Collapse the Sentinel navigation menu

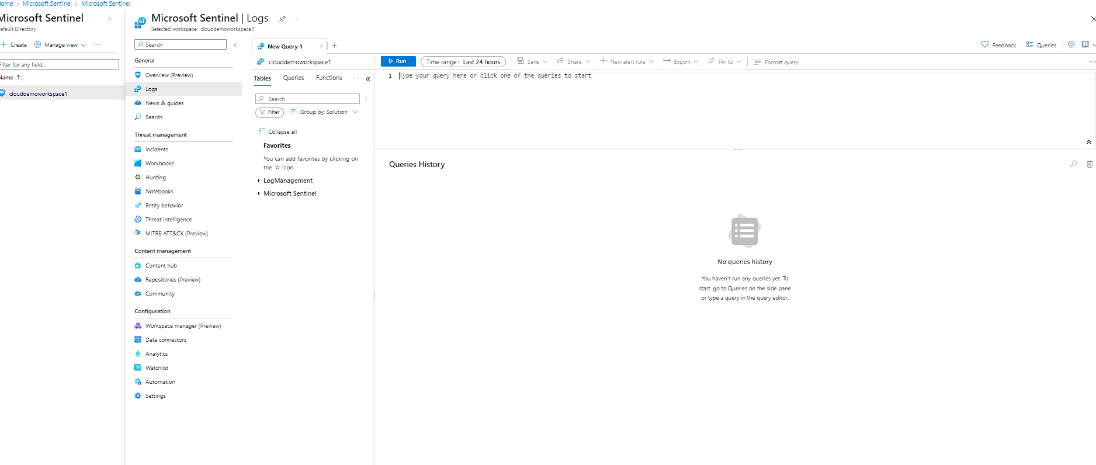tap(235, 45)
